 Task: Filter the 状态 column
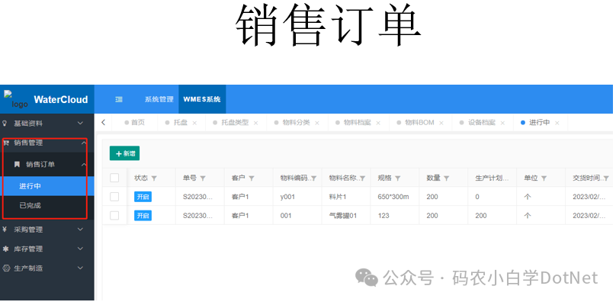click(x=154, y=178)
